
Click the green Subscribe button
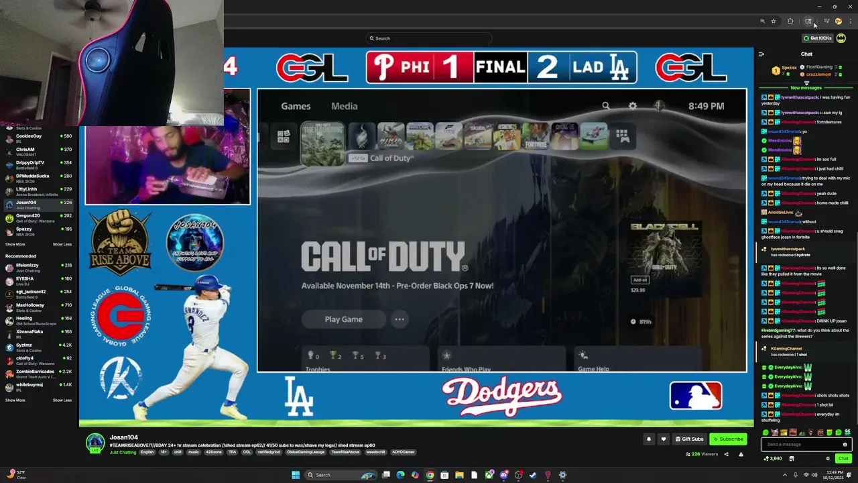coord(728,439)
